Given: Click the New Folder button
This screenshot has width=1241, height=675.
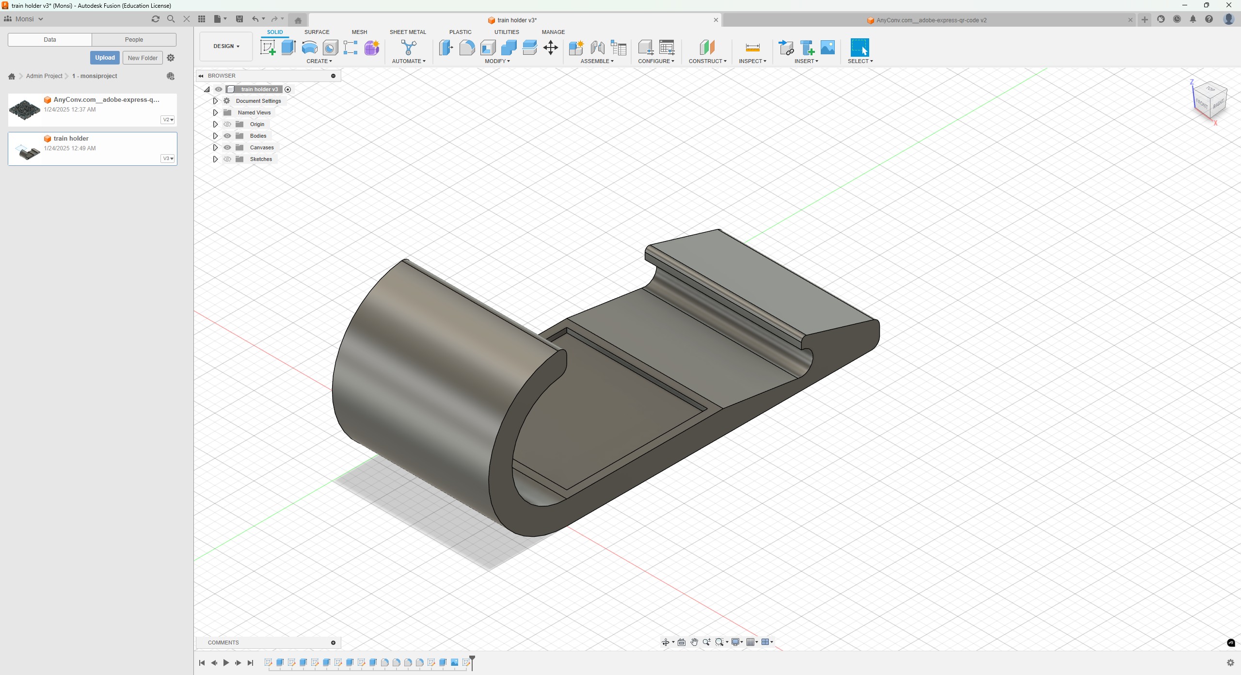Looking at the screenshot, I should [143, 58].
